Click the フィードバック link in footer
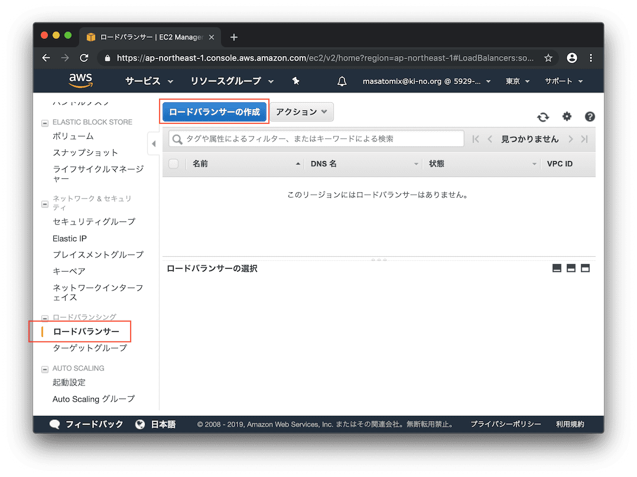637x477 pixels. tap(95, 424)
